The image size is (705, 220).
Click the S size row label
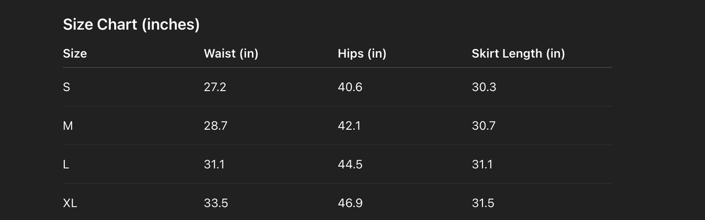tap(66, 87)
